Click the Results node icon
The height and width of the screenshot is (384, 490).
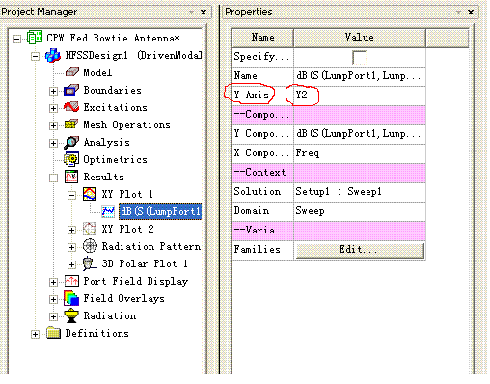tap(71, 177)
